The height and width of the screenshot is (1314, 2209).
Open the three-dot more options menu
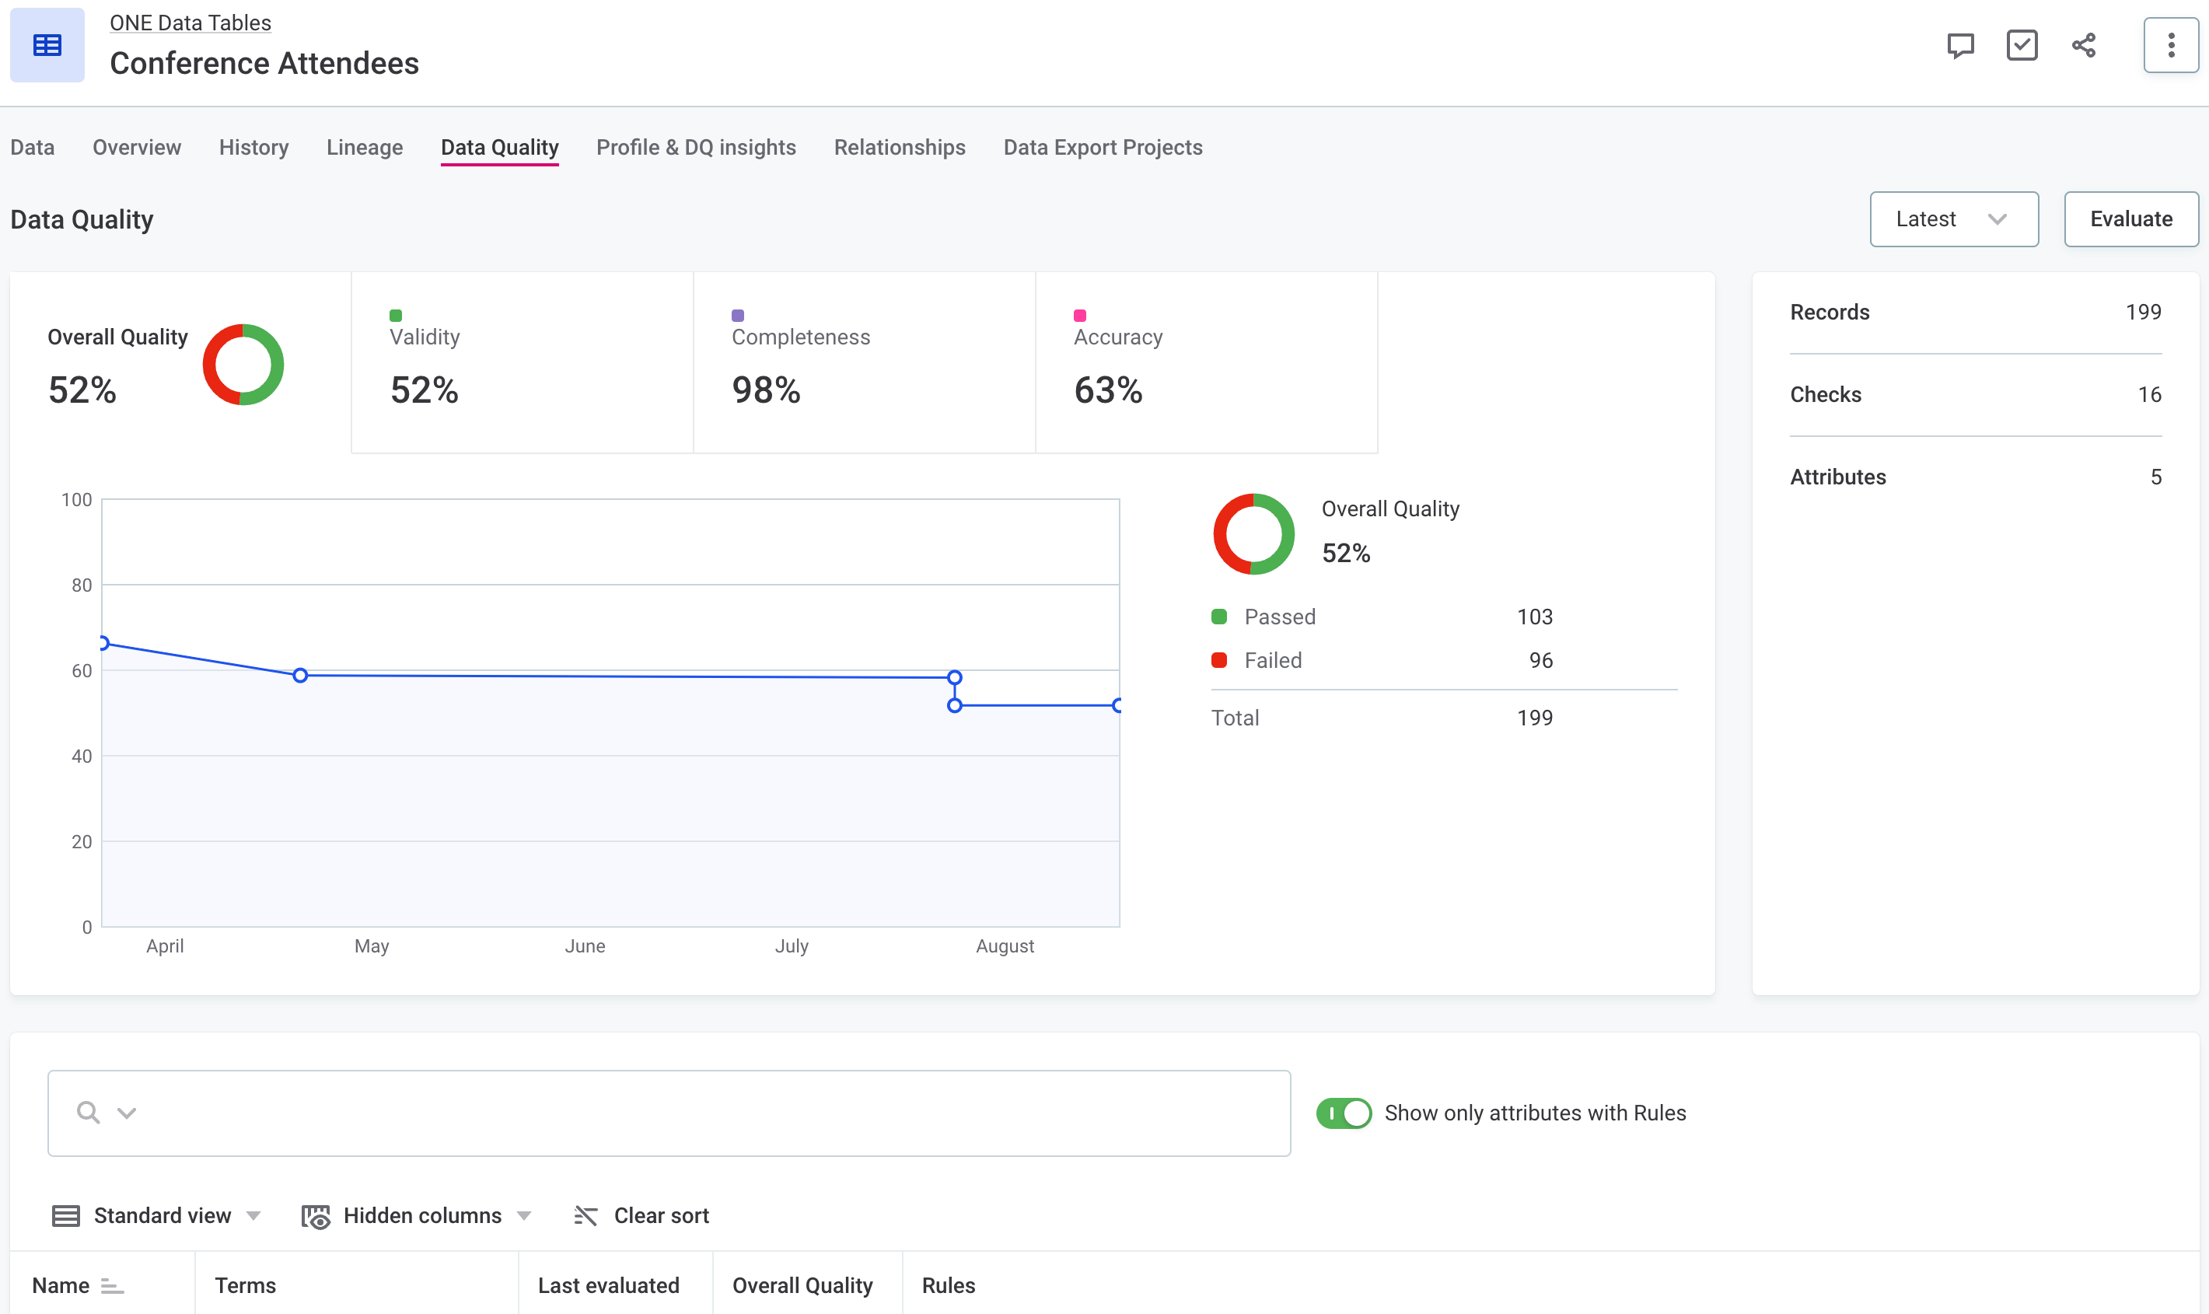tap(2170, 45)
